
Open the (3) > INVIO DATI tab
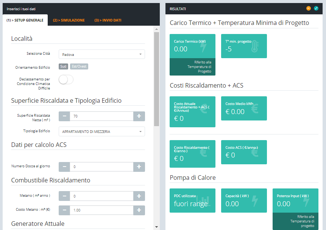108,20
